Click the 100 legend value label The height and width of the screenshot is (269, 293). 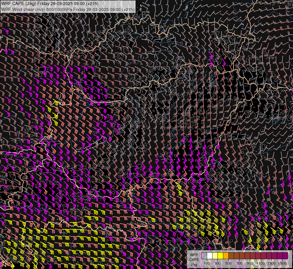(207, 263)
